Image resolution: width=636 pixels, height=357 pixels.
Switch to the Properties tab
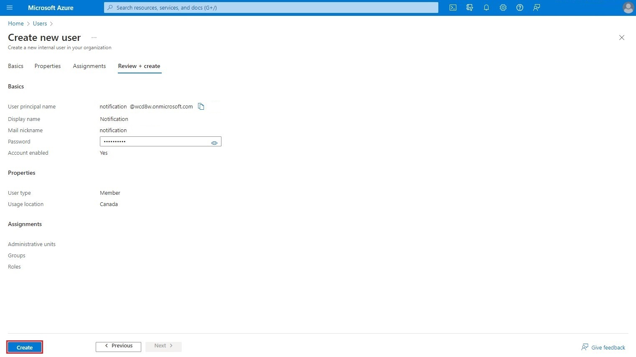tap(47, 66)
